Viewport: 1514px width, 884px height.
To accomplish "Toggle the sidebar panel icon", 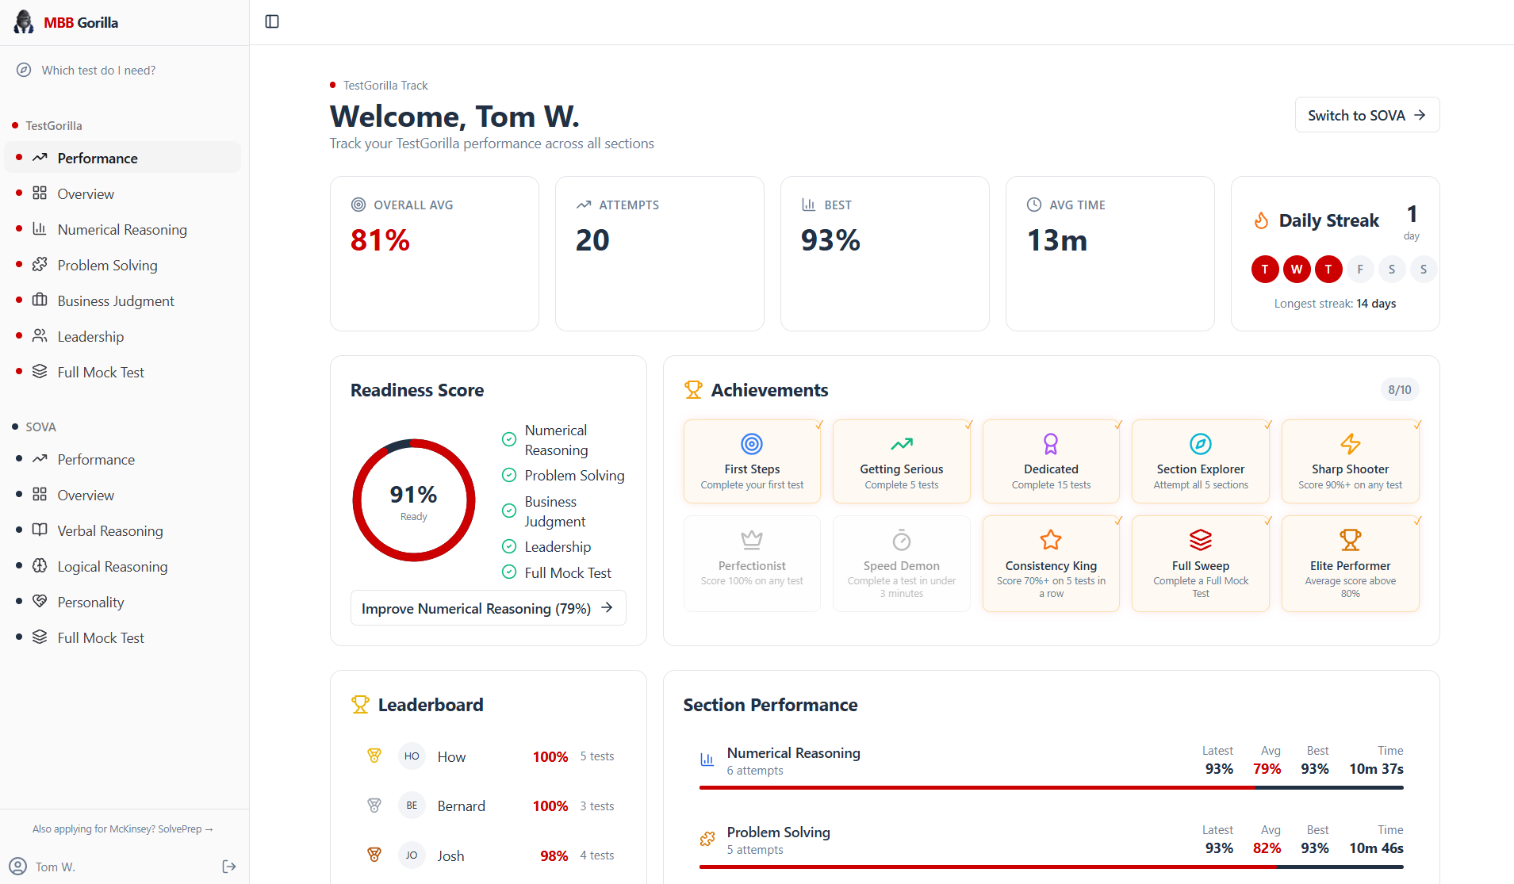I will (x=272, y=21).
